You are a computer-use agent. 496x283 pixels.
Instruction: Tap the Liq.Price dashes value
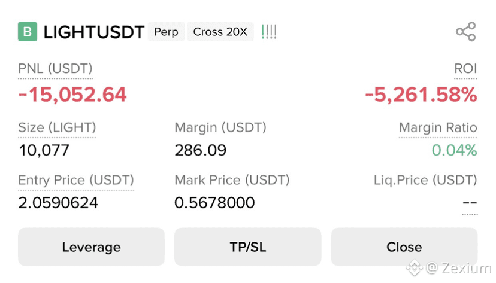click(470, 202)
